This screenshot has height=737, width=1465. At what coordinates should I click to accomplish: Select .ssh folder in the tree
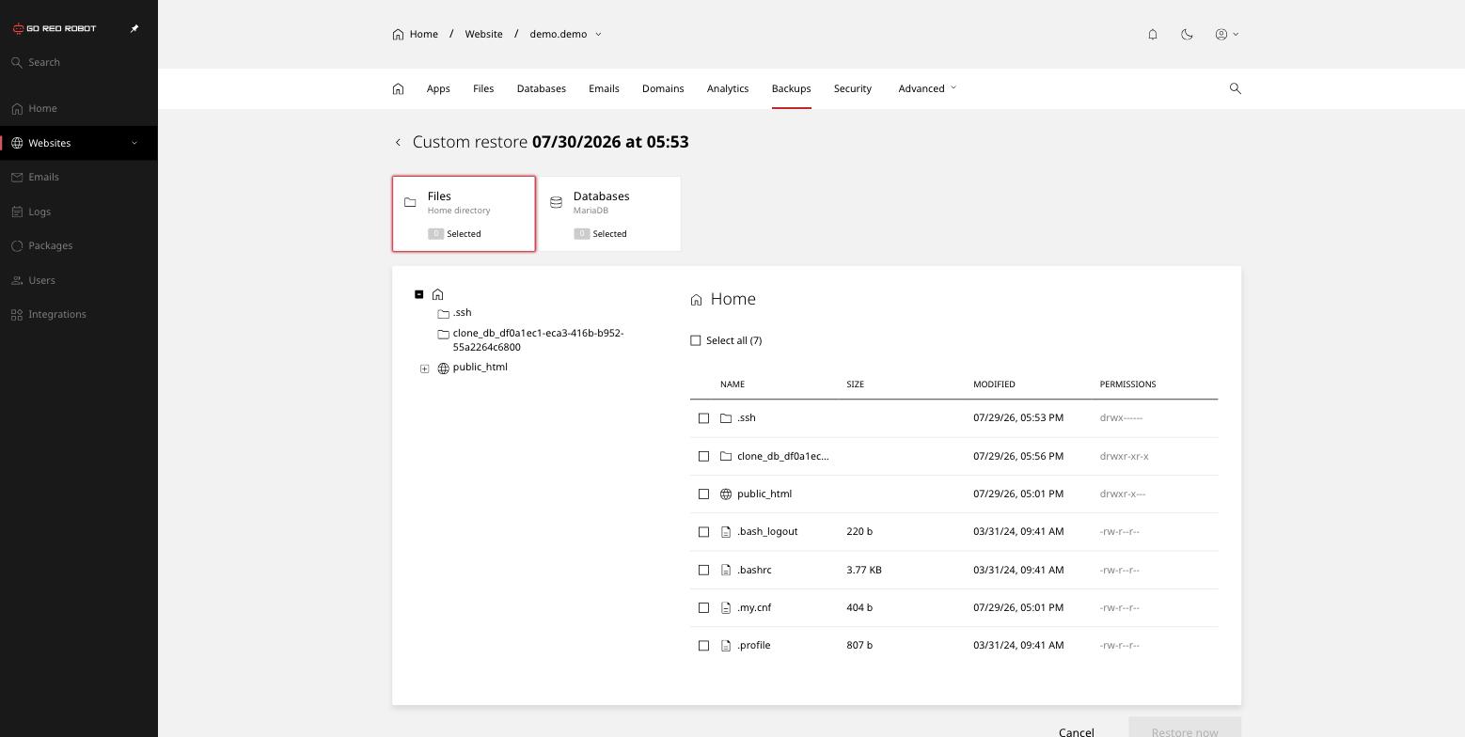pyautogui.click(x=454, y=313)
